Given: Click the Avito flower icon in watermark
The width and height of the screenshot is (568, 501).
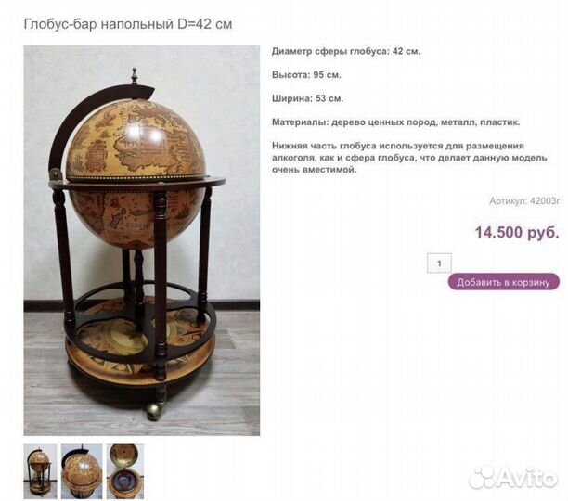Looking at the screenshot, I should click(x=483, y=478).
